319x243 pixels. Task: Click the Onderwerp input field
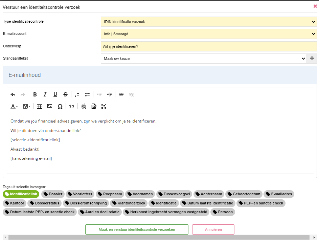coord(209,46)
